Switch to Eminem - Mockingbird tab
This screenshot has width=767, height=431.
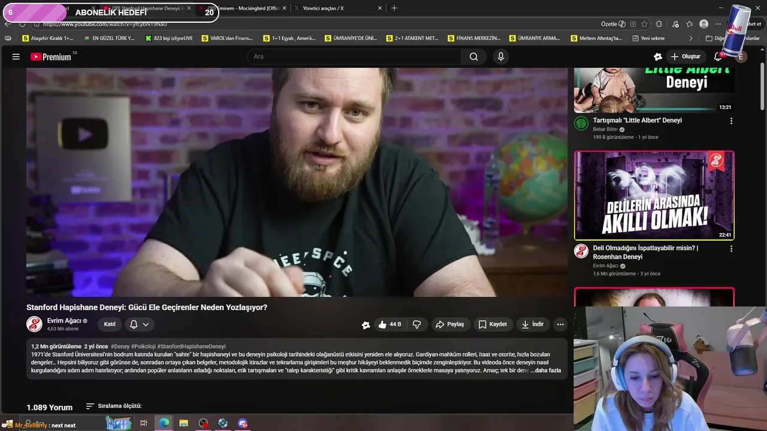coord(242,8)
